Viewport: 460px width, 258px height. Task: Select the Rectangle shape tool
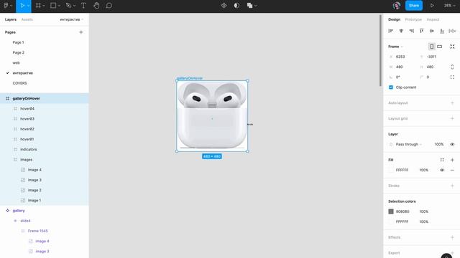(53, 6)
